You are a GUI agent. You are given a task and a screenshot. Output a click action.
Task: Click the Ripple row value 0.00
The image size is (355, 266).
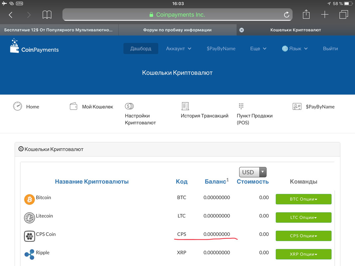[x=264, y=252]
